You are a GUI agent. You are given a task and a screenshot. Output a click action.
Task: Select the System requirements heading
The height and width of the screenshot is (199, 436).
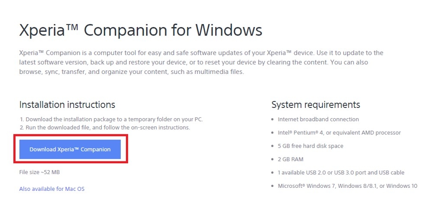[316, 105]
